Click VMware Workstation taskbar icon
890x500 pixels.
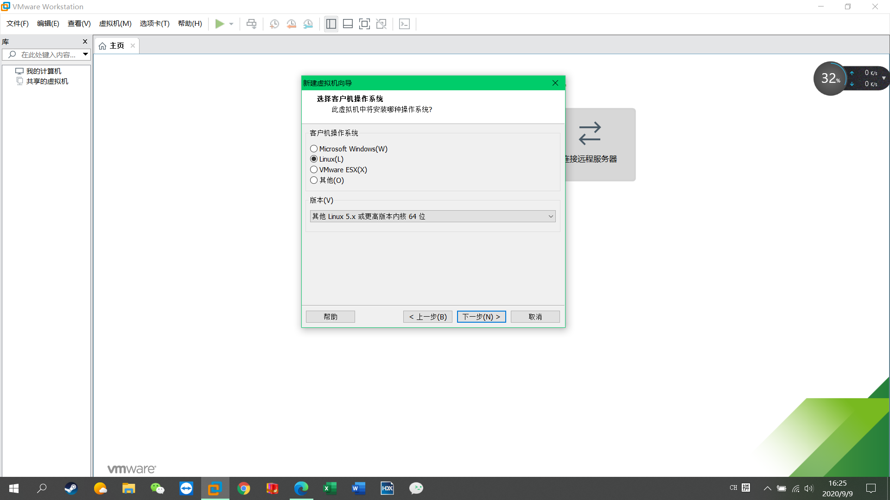click(x=215, y=488)
